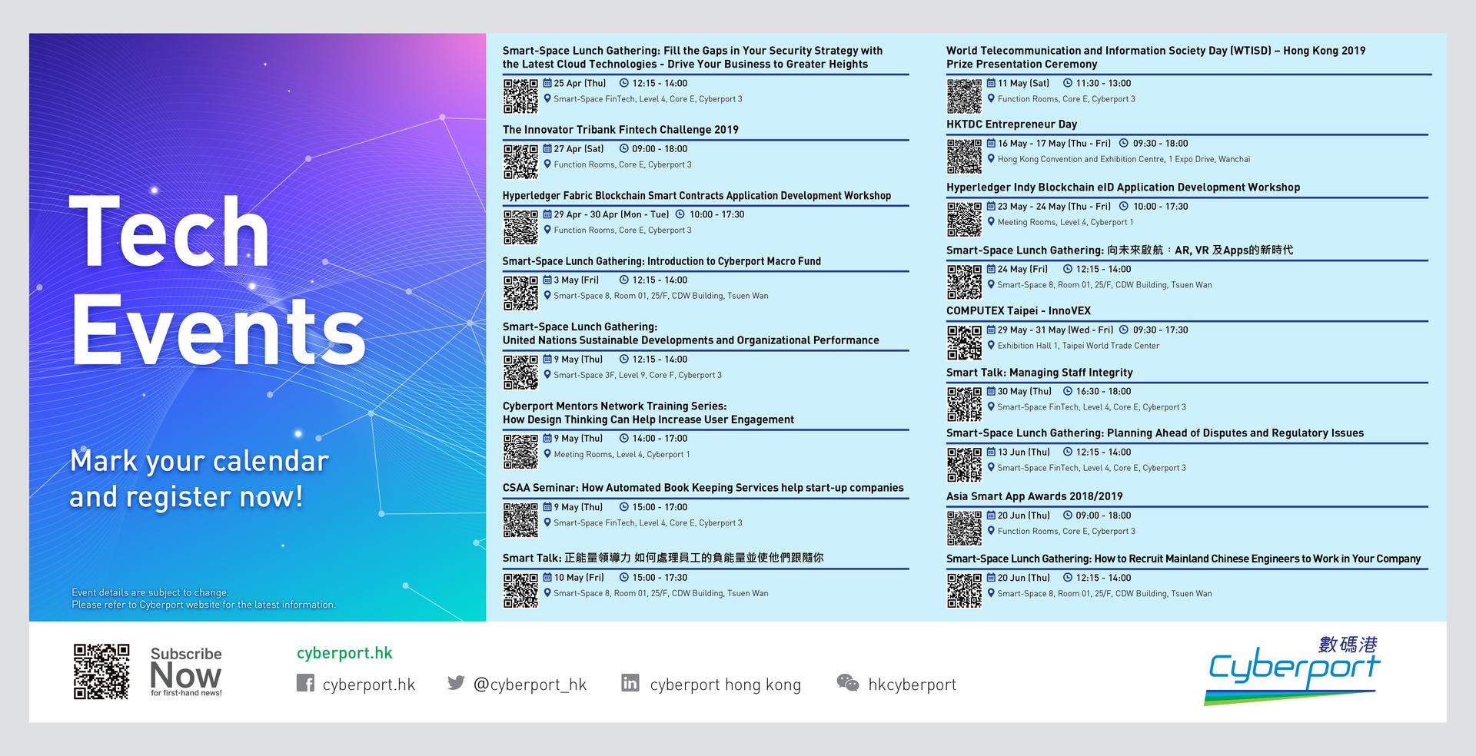Click QR code for Hyperledger Indy workshop

pyautogui.click(x=964, y=219)
